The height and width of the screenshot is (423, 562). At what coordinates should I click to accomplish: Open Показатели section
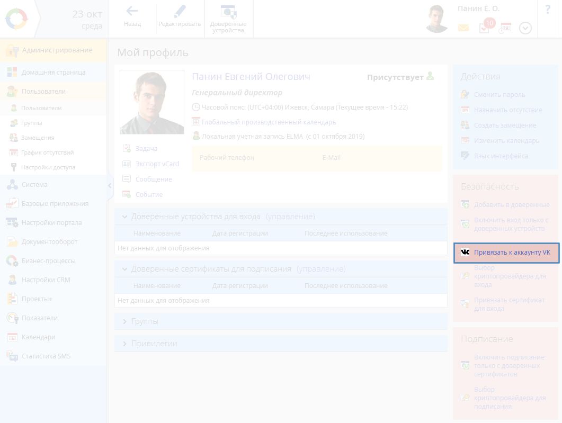pyautogui.click(x=53, y=318)
